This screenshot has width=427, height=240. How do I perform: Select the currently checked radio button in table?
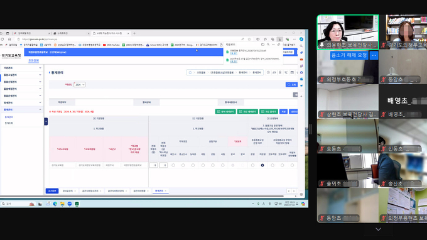pos(262,165)
